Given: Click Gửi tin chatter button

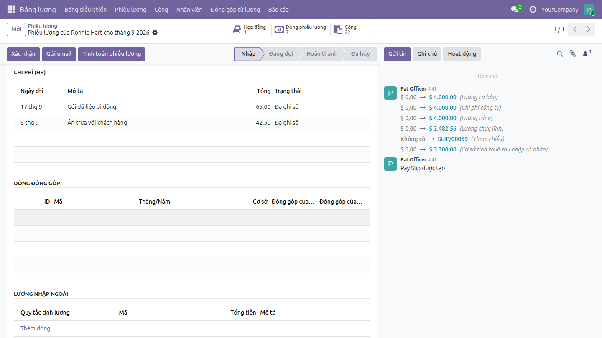Looking at the screenshot, I should (x=397, y=54).
